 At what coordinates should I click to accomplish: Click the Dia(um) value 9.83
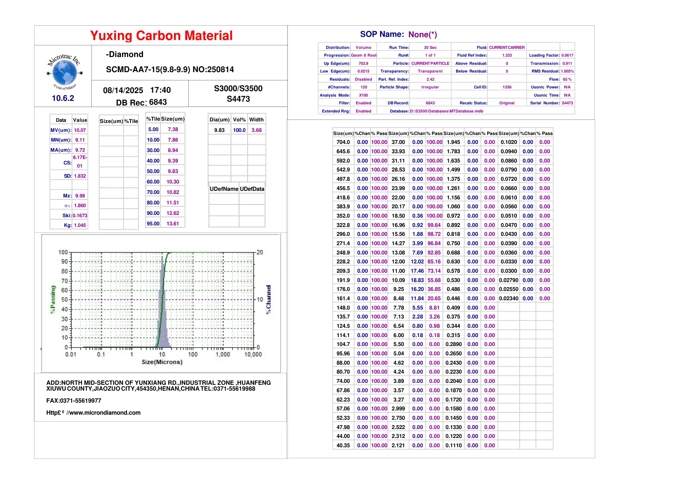click(219, 130)
